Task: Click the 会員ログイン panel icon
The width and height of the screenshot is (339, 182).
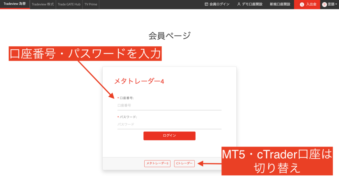Action: pyautogui.click(x=206, y=4)
